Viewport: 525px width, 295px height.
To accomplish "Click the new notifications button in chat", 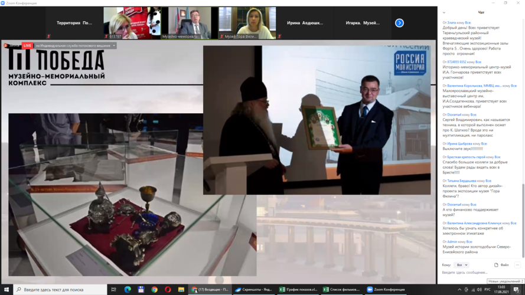I will click(x=506, y=281).
